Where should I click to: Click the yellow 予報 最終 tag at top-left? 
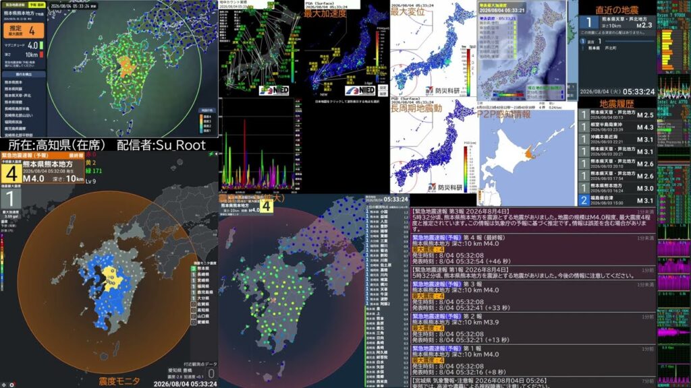36,5
